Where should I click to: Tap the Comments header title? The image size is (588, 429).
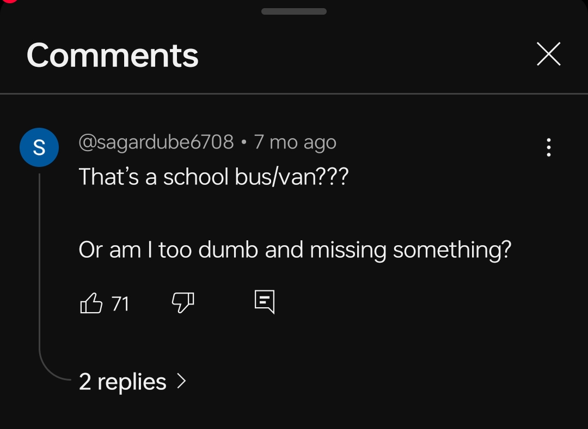pos(113,55)
